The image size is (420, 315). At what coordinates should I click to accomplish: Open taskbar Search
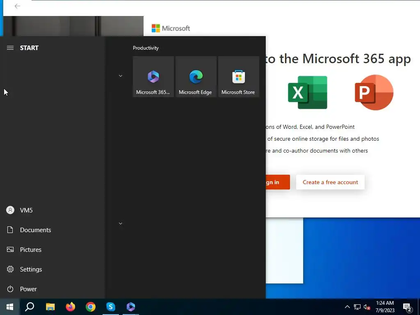(30, 307)
